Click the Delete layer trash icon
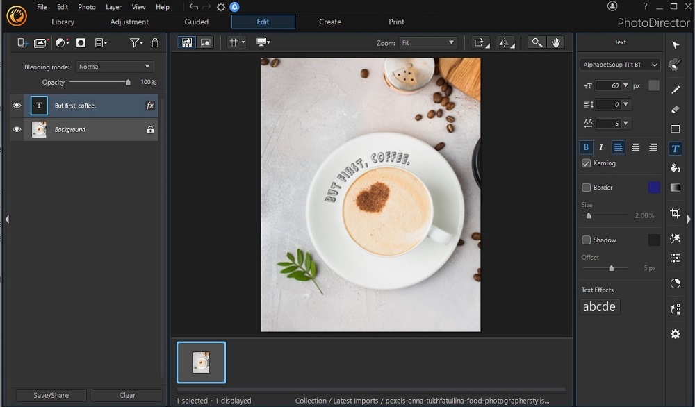 tap(154, 42)
